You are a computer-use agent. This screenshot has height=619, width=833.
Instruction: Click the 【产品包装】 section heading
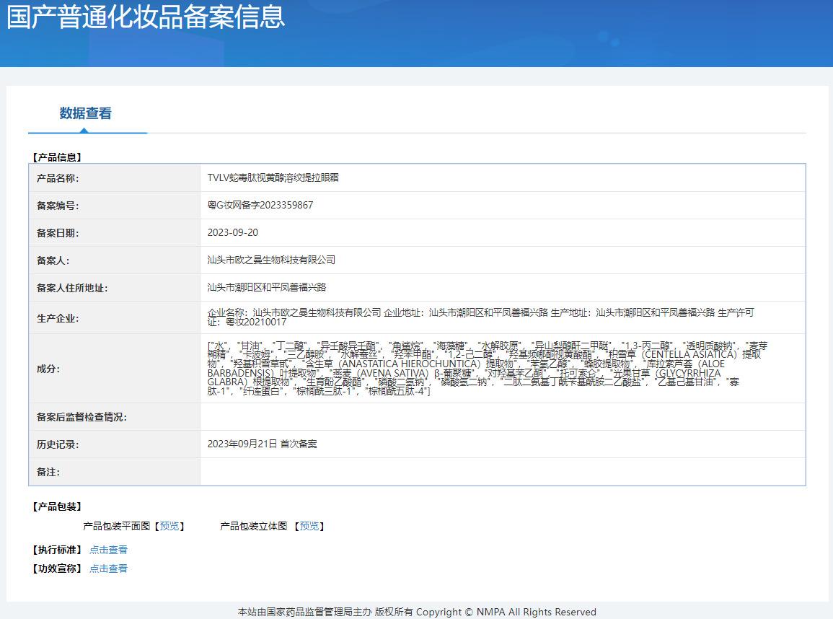coord(57,506)
